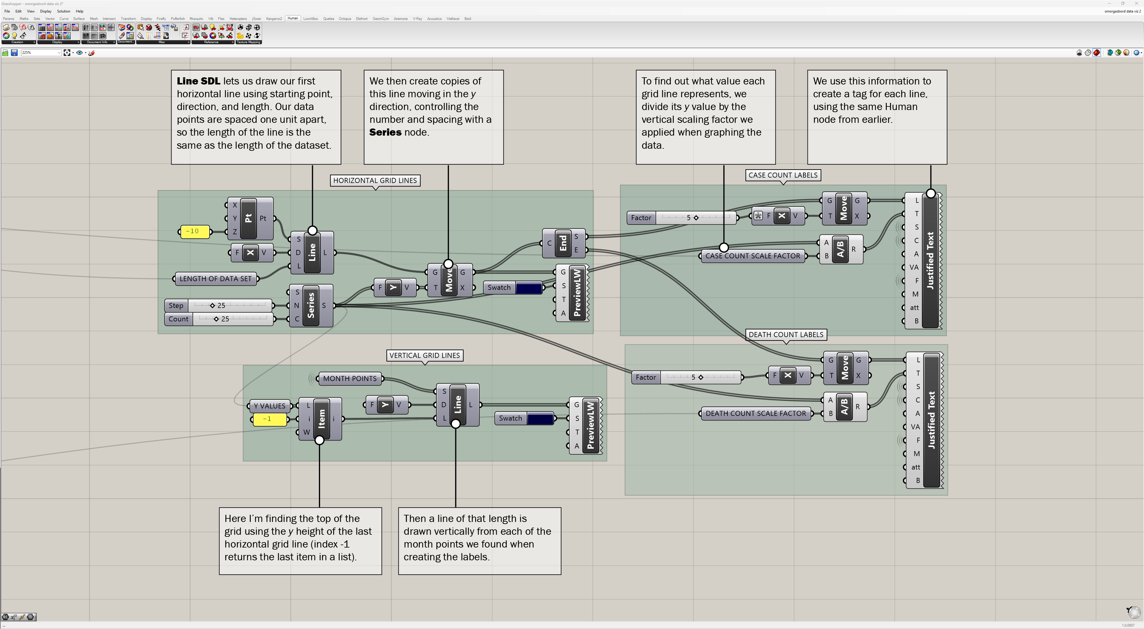Expand the eye preview options arrow

point(86,53)
